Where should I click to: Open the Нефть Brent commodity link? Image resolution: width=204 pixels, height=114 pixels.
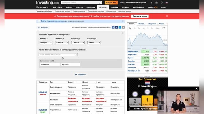(x=133, y=51)
